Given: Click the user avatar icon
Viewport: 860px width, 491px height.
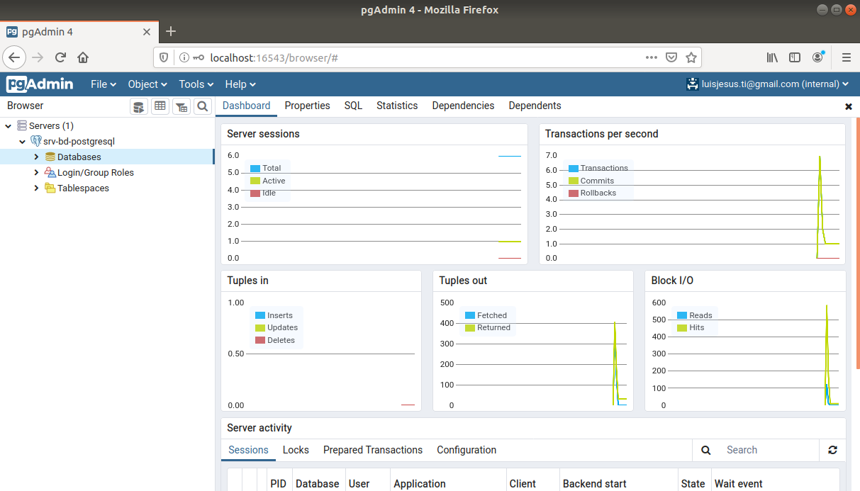Looking at the screenshot, I should pos(693,84).
